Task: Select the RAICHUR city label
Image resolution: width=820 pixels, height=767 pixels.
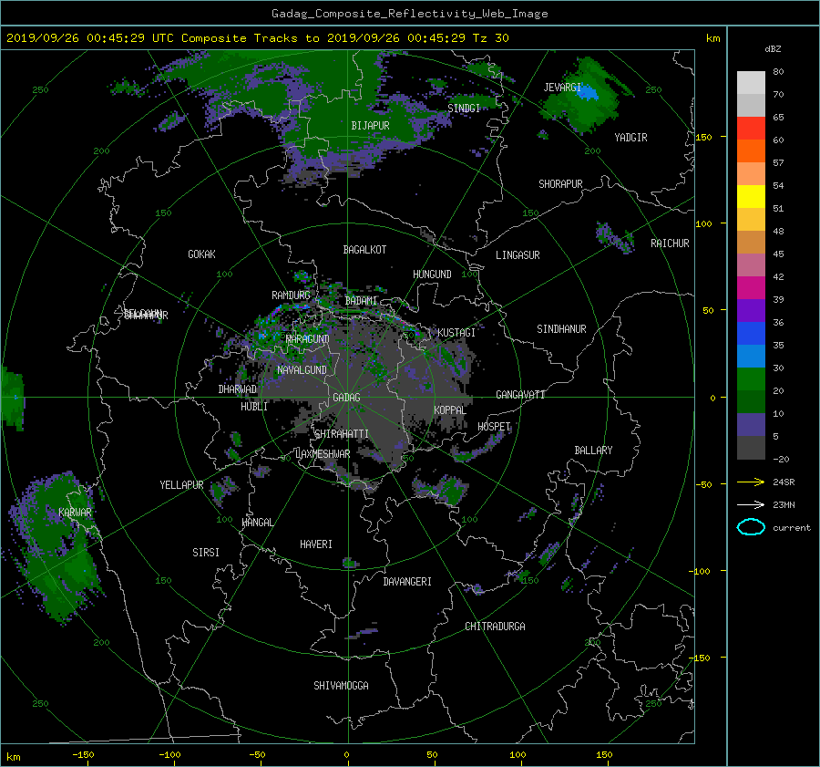Action: (670, 244)
